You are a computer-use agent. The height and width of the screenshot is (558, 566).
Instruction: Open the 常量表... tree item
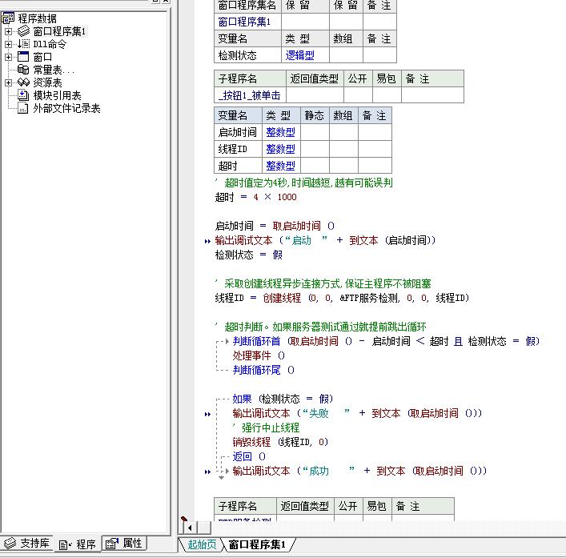54,70
